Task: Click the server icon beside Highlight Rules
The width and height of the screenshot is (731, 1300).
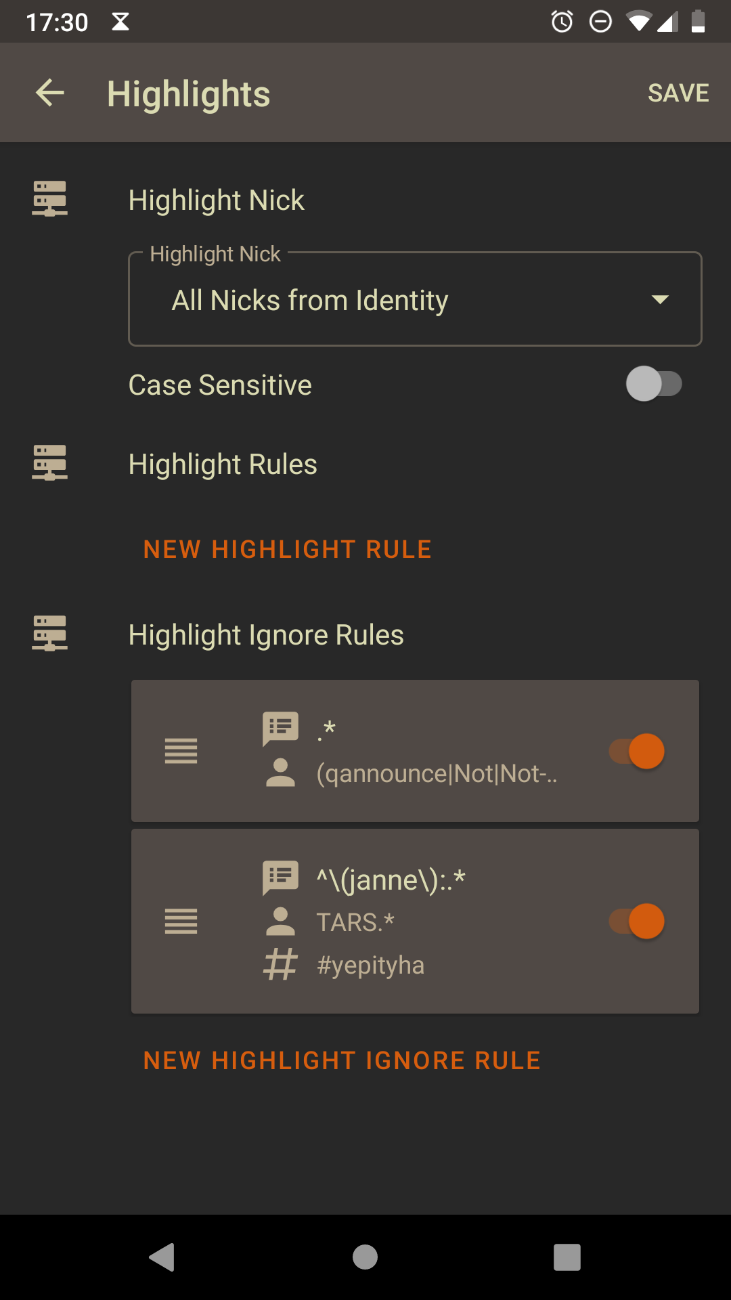Action: click(50, 463)
